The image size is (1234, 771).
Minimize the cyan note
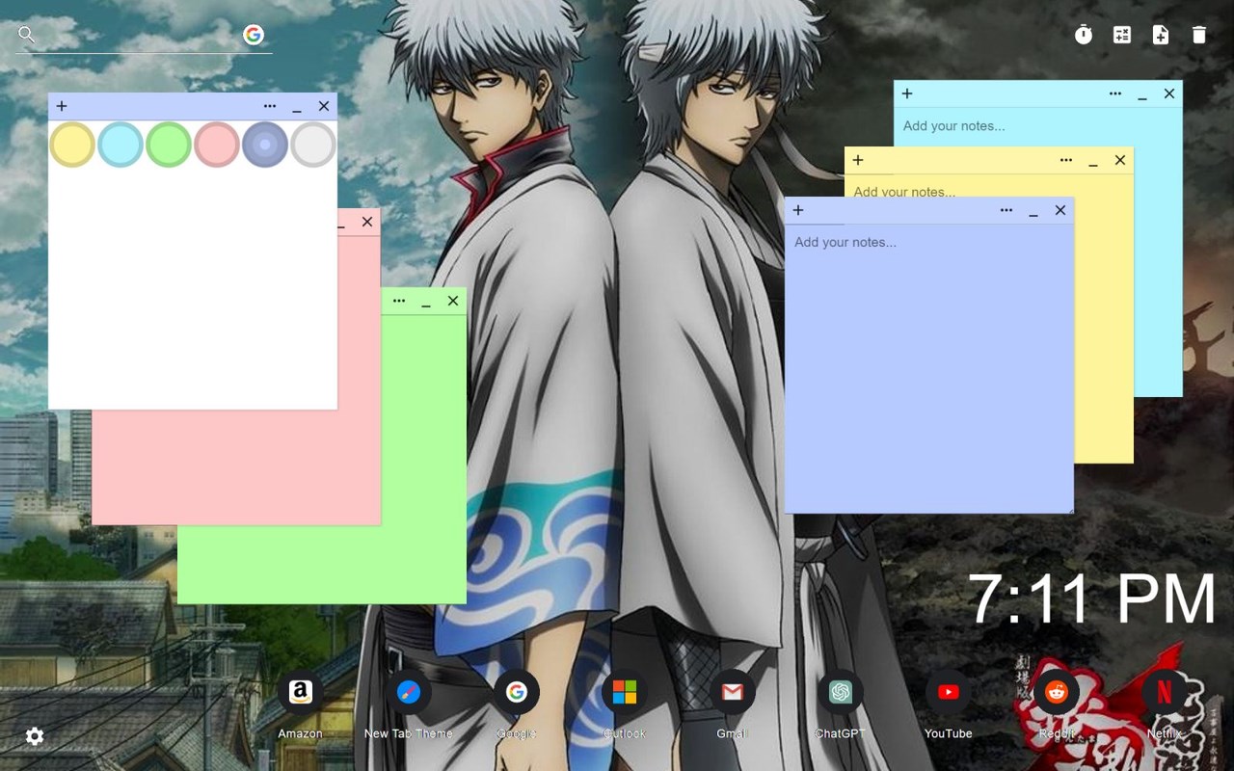pos(1142,95)
